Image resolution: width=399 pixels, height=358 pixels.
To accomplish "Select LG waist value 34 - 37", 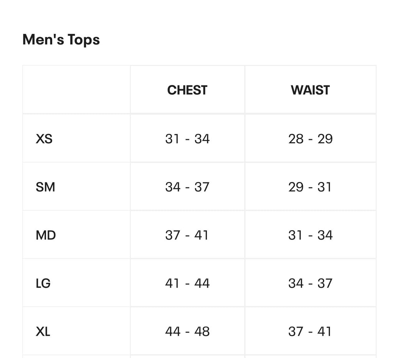I will click(x=311, y=283).
